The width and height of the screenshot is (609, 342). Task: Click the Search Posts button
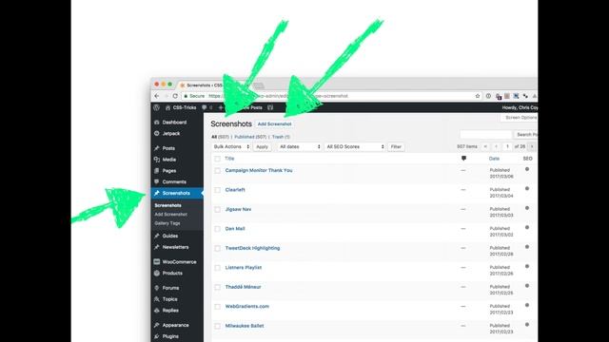pos(526,135)
